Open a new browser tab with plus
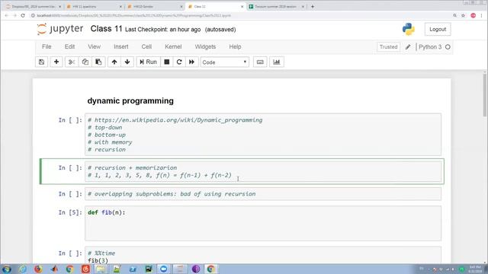 click(313, 7)
